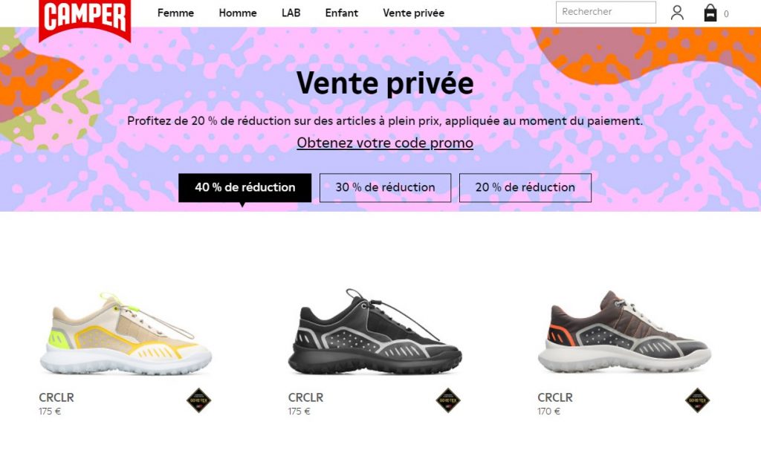Click Gore-Tex badge on black CRCLR

pyautogui.click(x=448, y=400)
